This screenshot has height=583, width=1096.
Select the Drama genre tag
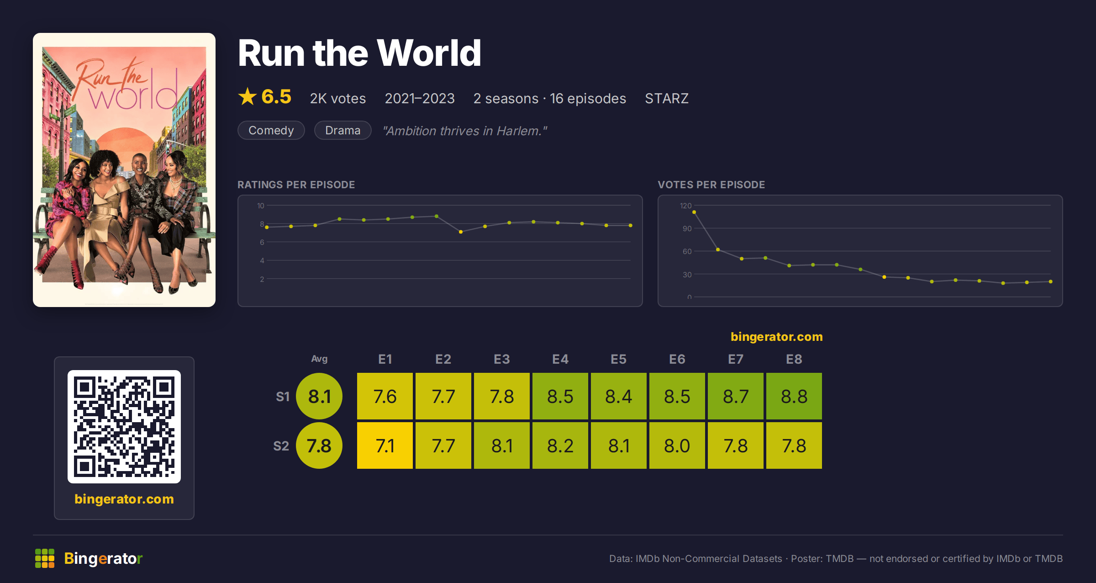tap(343, 131)
